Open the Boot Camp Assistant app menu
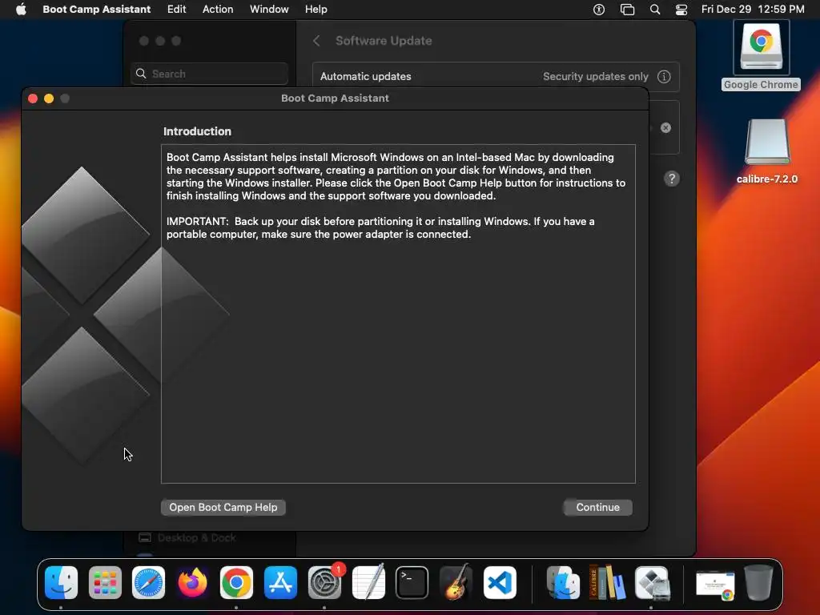 click(x=97, y=10)
